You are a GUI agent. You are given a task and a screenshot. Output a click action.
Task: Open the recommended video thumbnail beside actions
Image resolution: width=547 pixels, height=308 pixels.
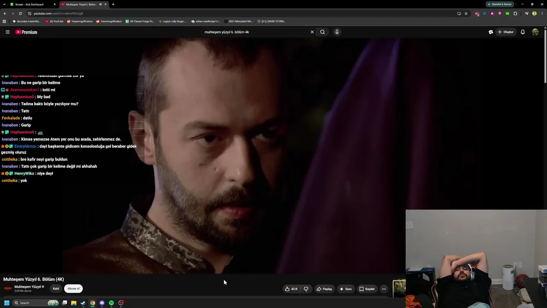tap(399, 289)
